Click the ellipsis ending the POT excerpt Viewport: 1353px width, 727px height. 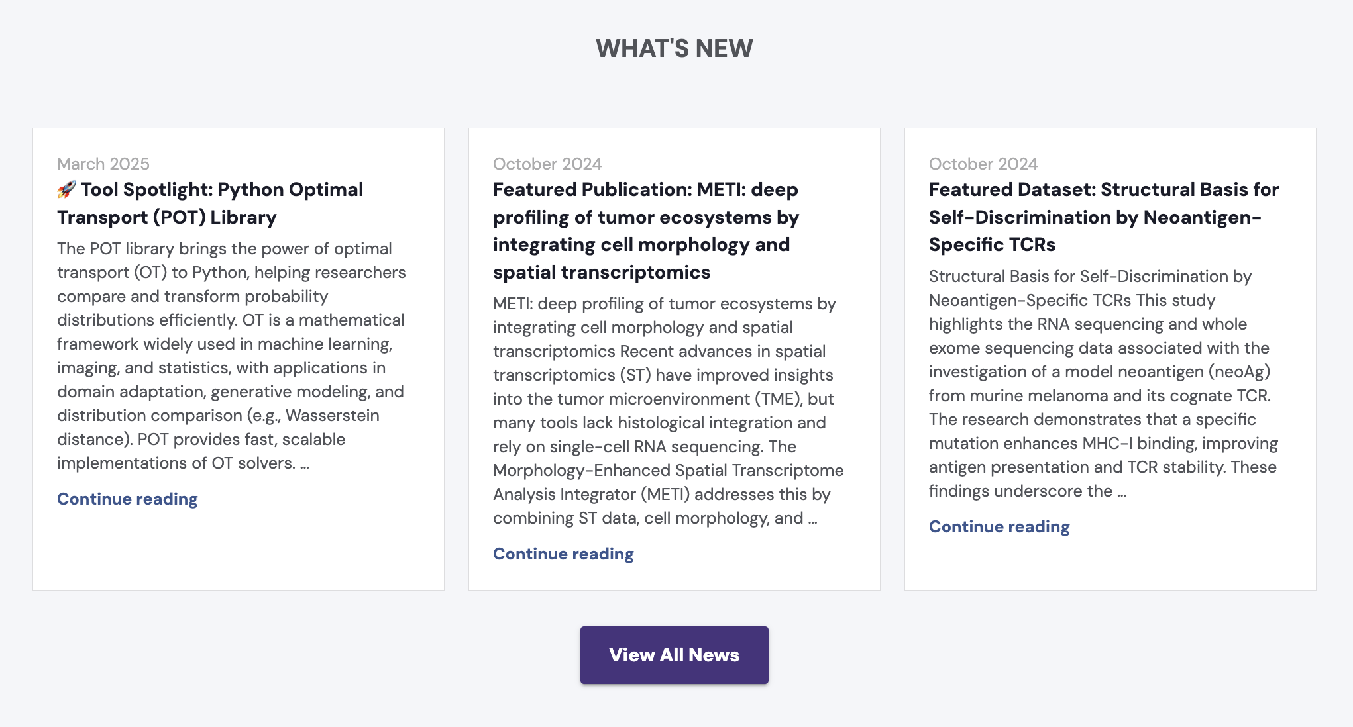pos(305,464)
